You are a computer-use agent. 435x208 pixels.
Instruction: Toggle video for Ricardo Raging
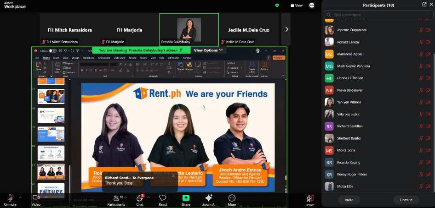coord(428,163)
